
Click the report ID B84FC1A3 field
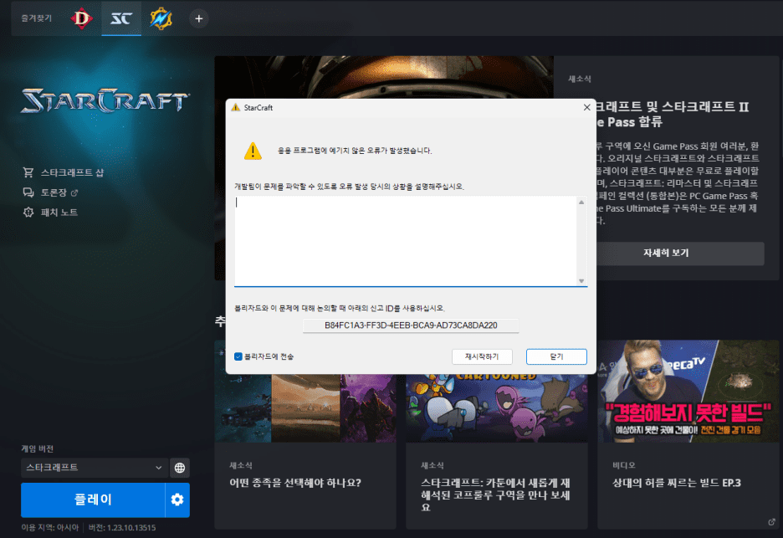411,325
